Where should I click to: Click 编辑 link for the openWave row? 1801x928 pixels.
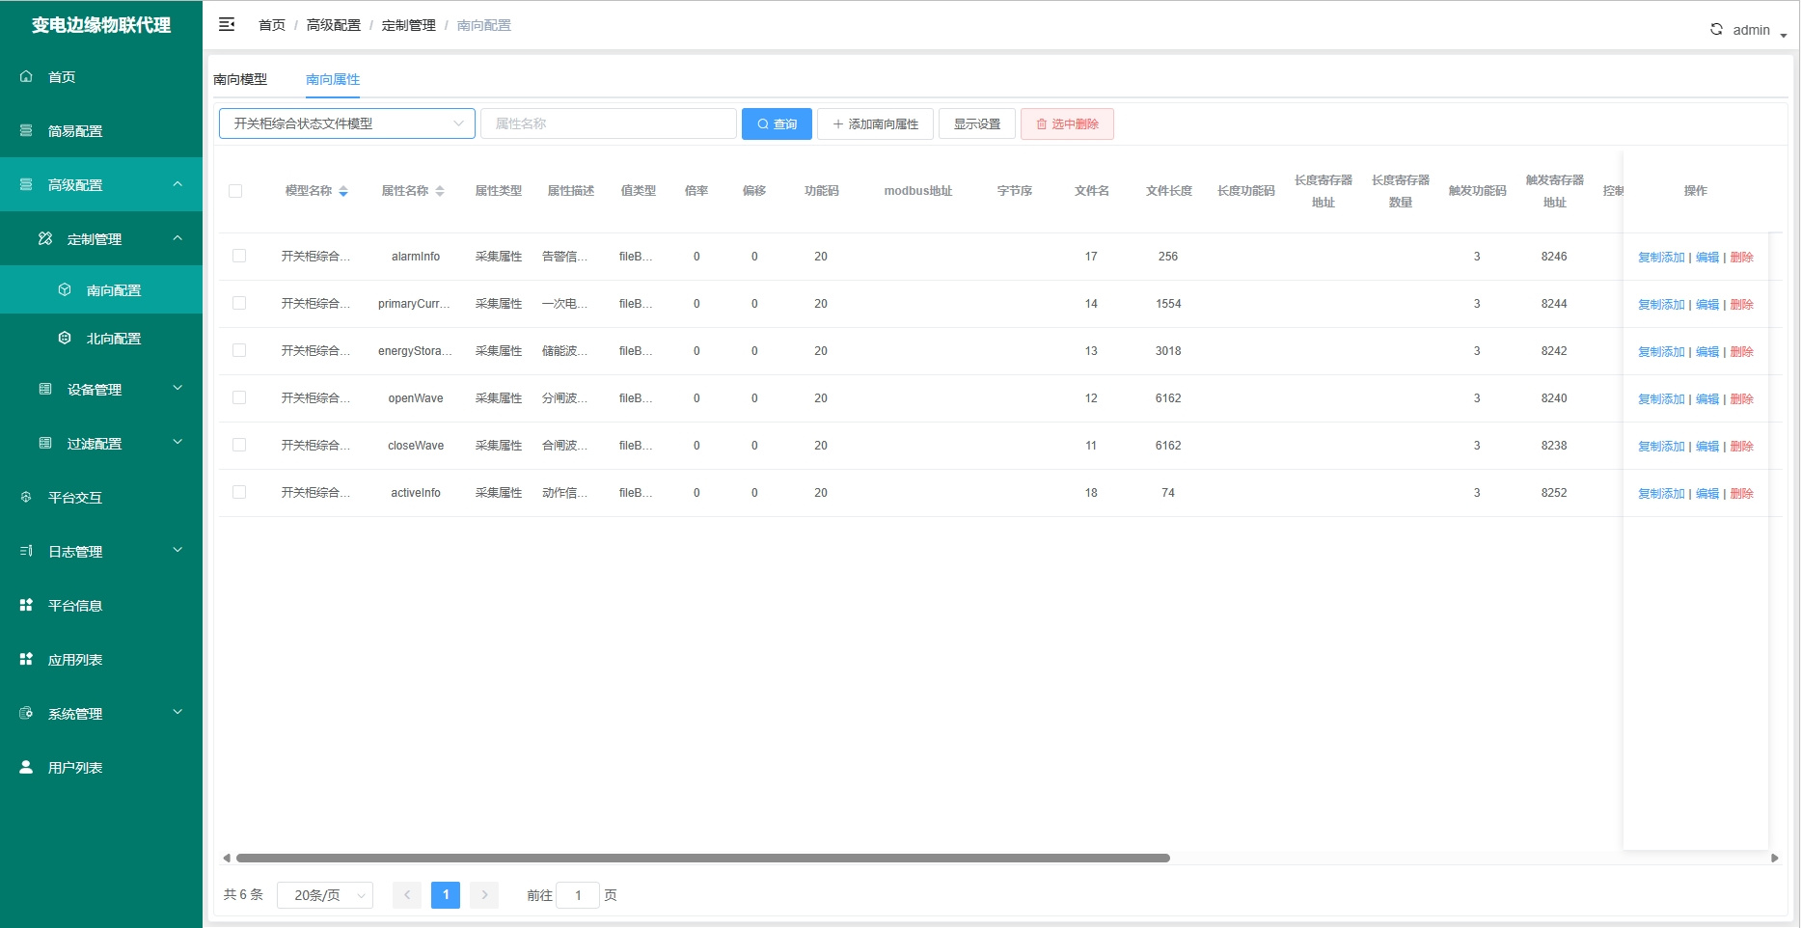tap(1707, 399)
